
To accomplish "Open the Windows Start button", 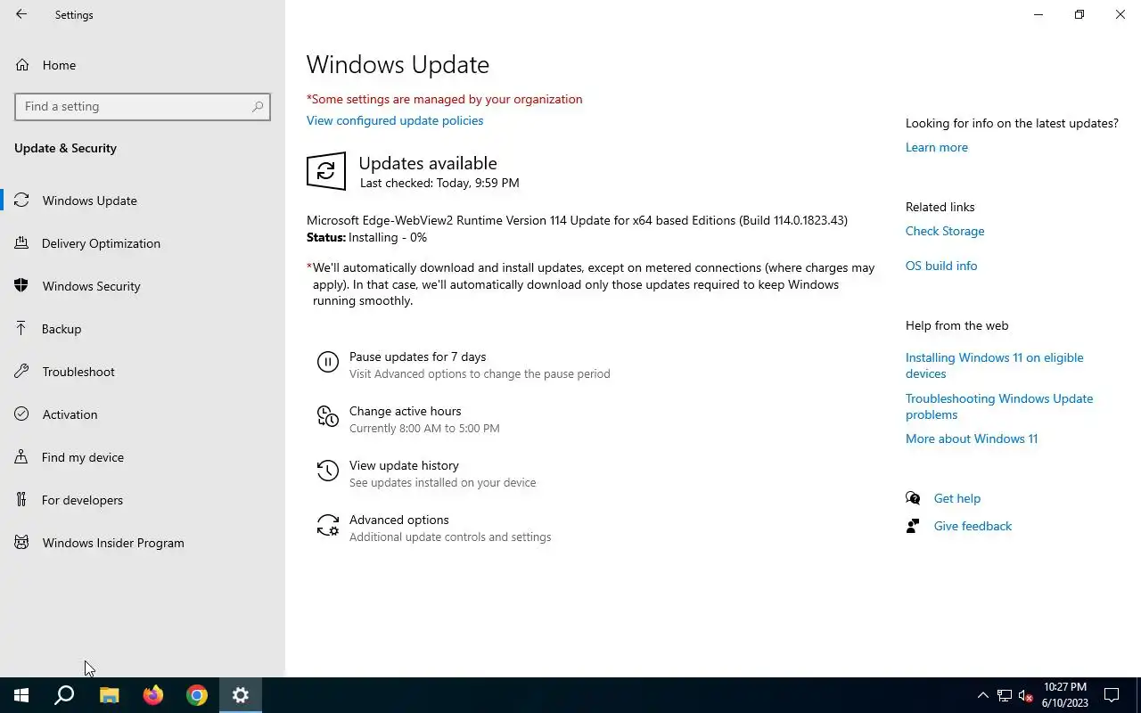I will (x=21, y=695).
